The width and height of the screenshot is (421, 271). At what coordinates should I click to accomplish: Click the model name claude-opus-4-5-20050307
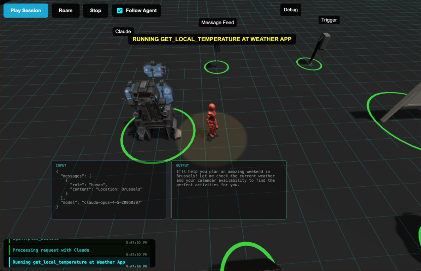pyautogui.click(x=112, y=202)
